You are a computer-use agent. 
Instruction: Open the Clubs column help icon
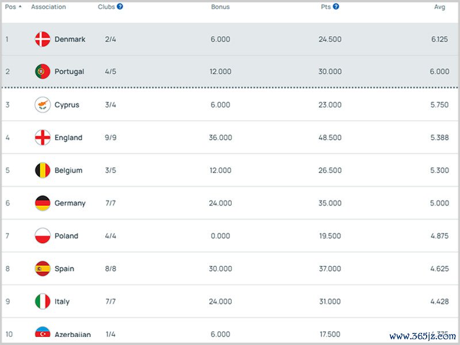(120, 7)
